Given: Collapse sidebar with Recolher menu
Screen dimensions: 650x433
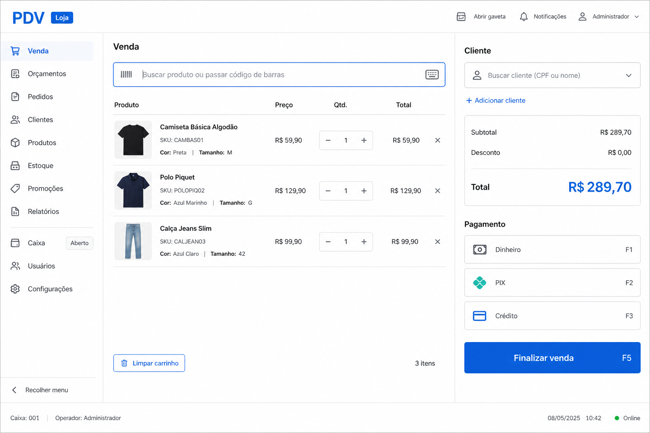Looking at the screenshot, I should pos(40,390).
